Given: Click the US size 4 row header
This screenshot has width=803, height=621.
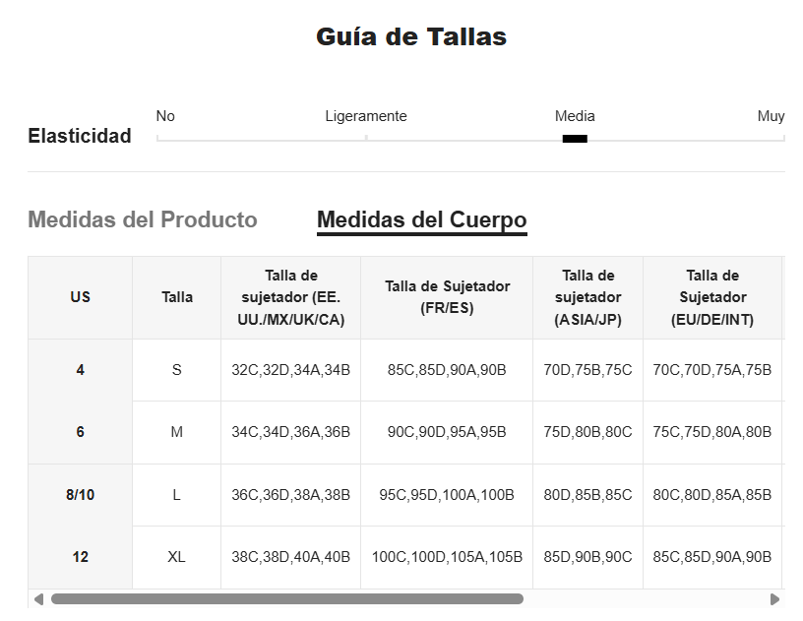Looking at the screenshot, I should 80,370.
